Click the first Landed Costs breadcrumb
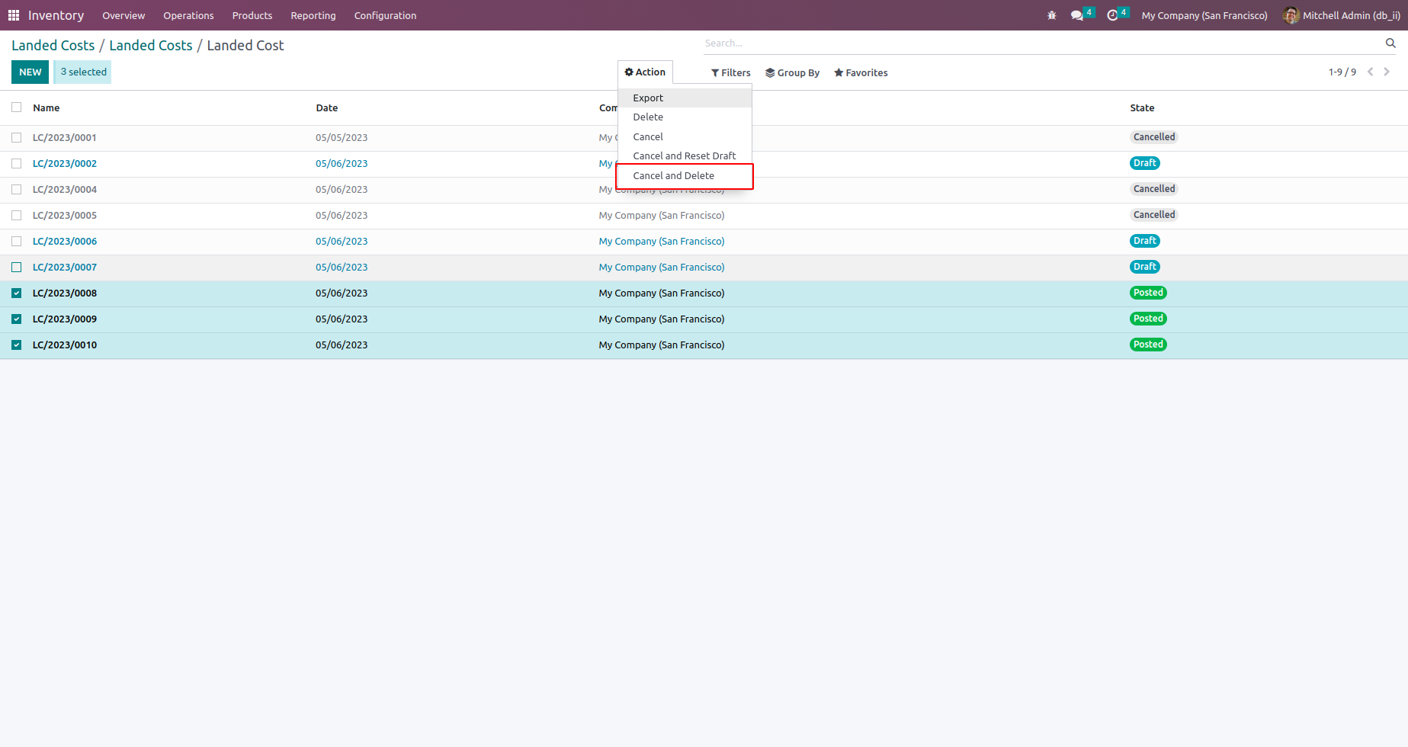1408x747 pixels. point(53,46)
